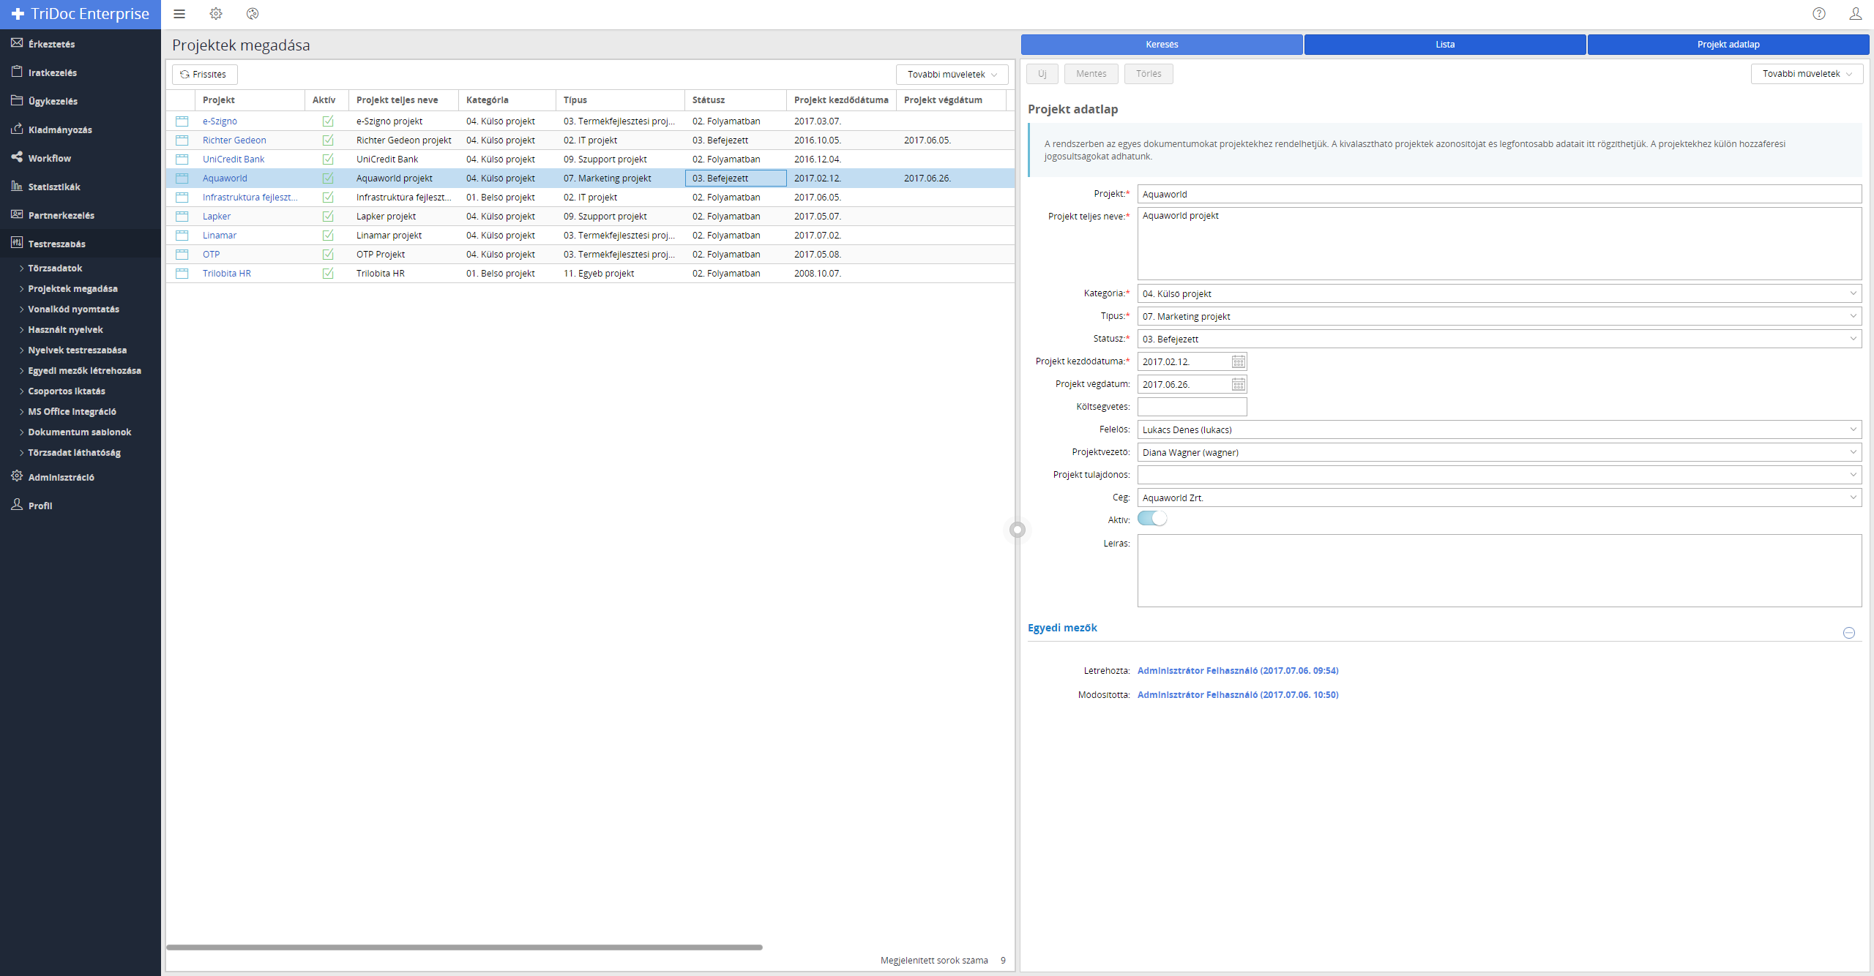Image resolution: width=1874 pixels, height=976 pixels.
Task: Click the hamburger menu icon
Action: [179, 14]
